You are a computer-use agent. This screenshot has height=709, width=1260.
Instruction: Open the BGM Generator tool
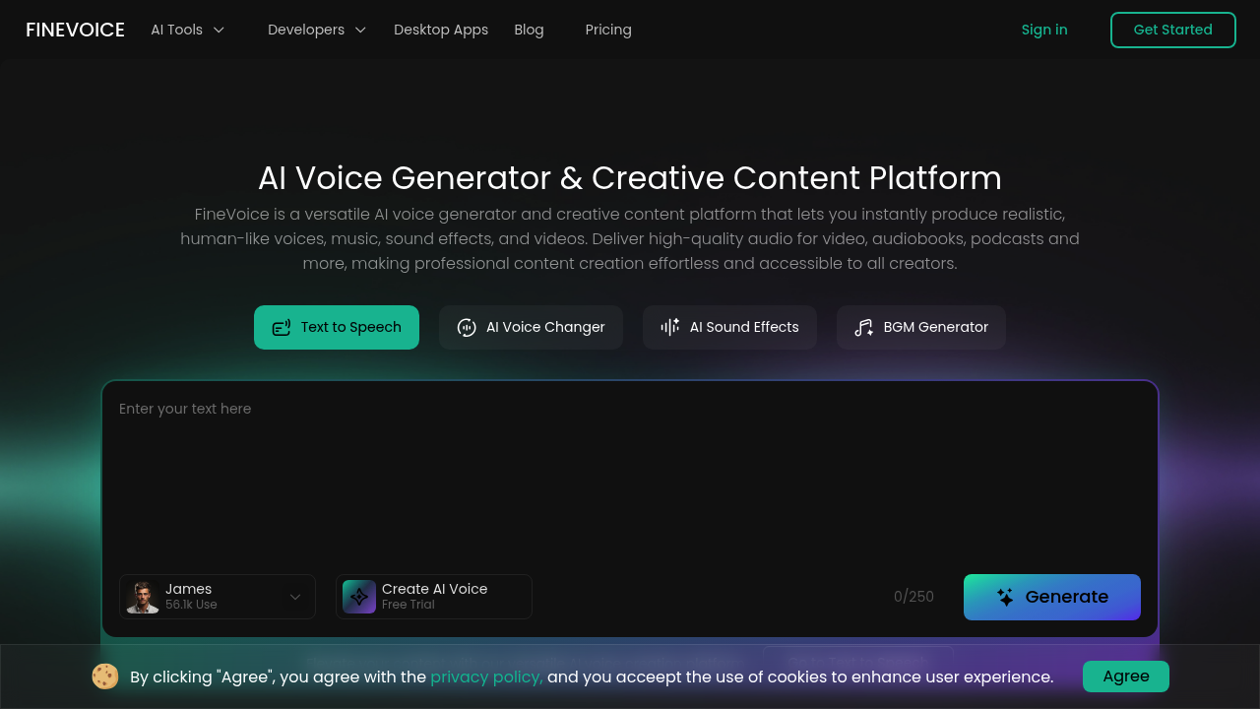point(920,327)
